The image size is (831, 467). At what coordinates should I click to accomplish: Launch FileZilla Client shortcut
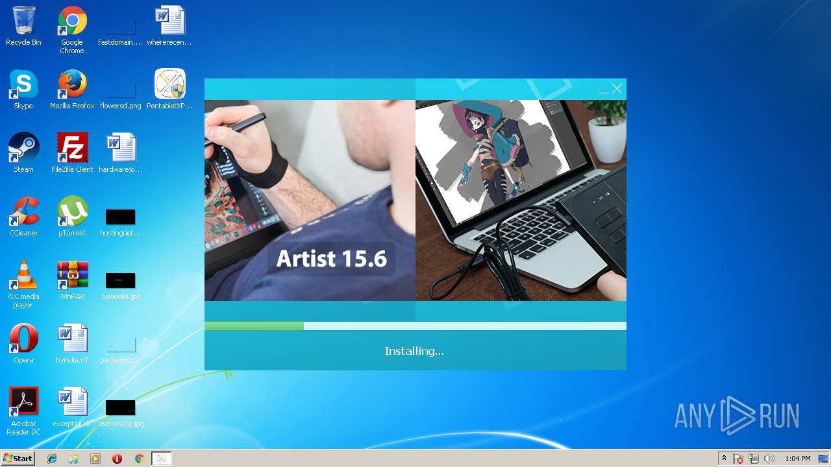click(72, 153)
